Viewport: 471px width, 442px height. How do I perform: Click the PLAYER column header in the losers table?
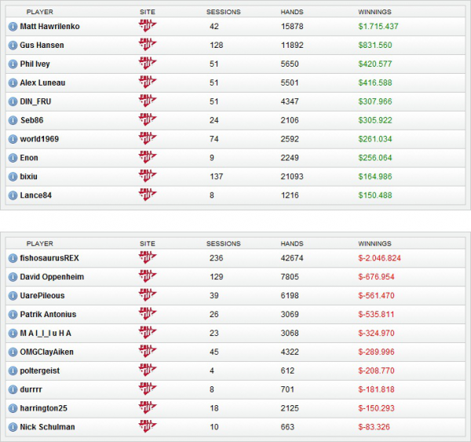[39, 243]
